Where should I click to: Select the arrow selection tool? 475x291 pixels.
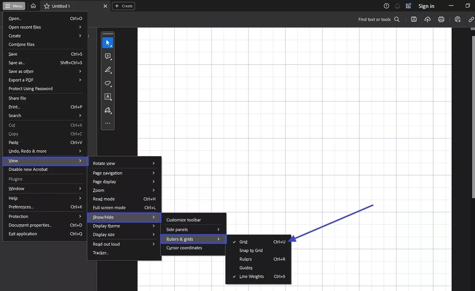pyautogui.click(x=108, y=42)
